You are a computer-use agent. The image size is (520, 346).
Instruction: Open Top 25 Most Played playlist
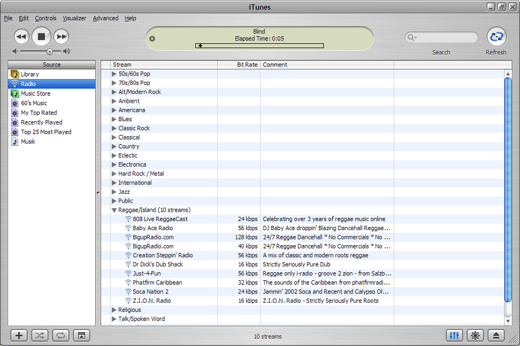click(52, 132)
